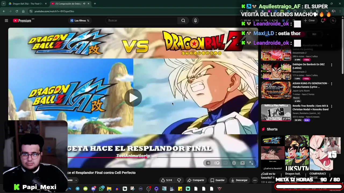Click the Crear button
Screen dimensions: 344x193
tap(309, 20)
